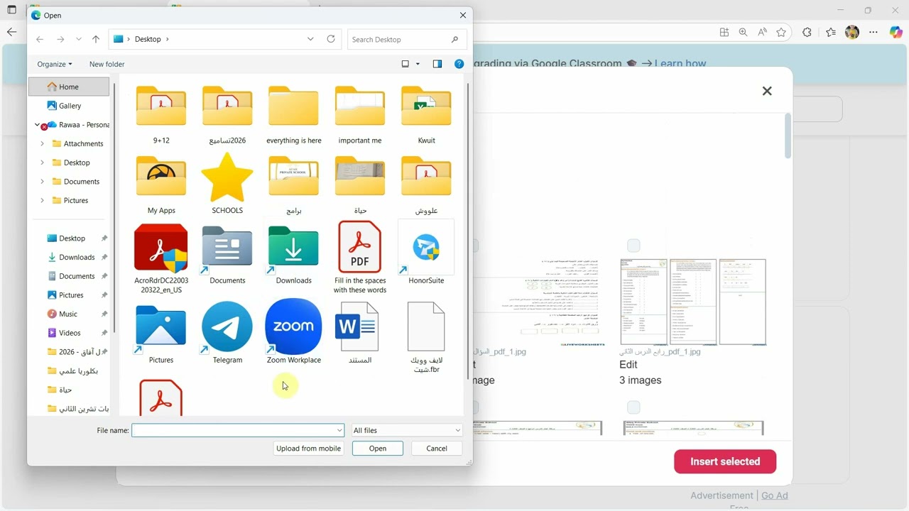
Task: Open the everything is here folder
Action: pyautogui.click(x=293, y=114)
